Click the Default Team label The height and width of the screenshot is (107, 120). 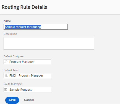tap(11, 70)
